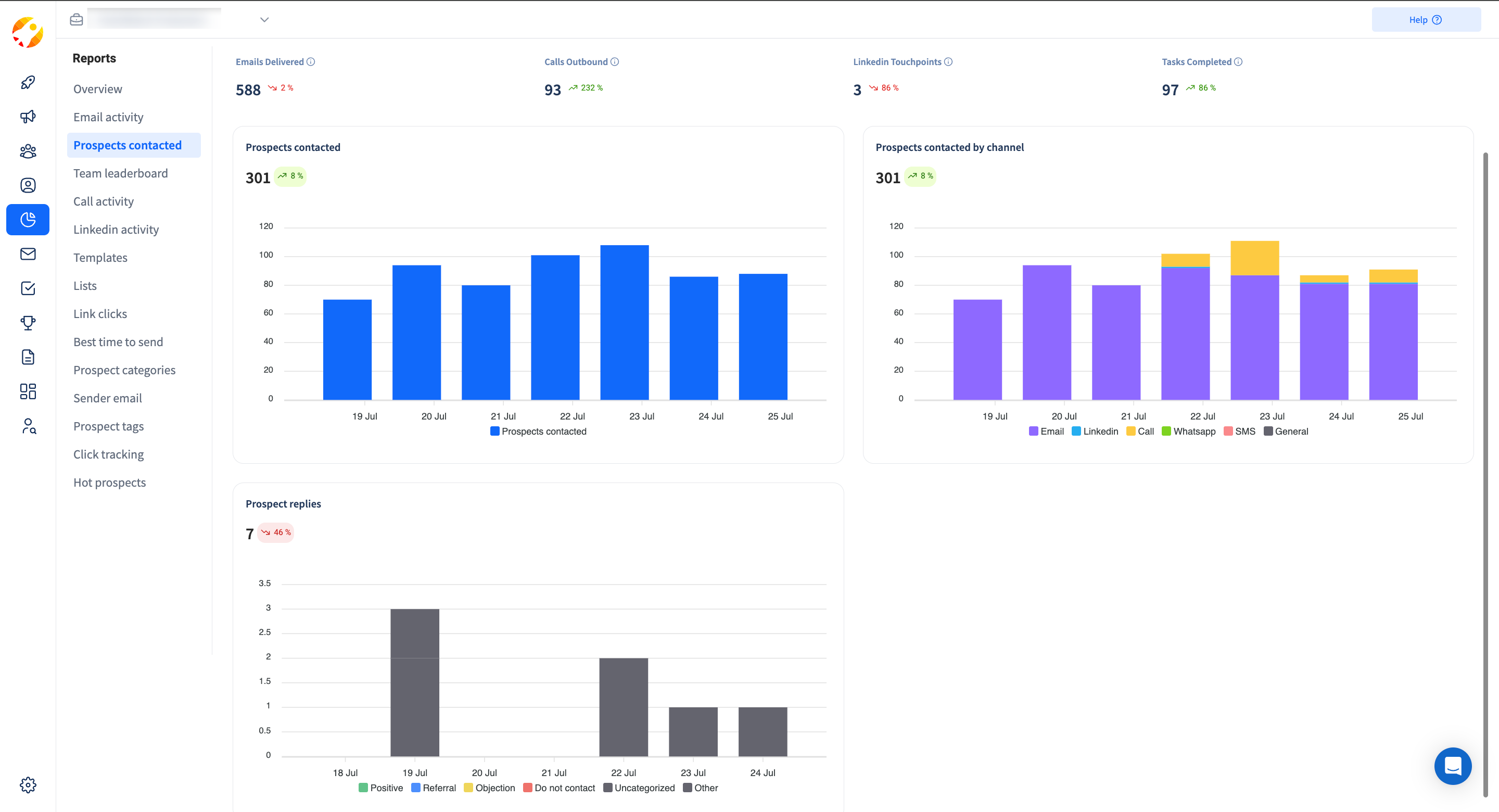The width and height of the screenshot is (1499, 812).
Task: Open the Sender email report
Action: [108, 398]
